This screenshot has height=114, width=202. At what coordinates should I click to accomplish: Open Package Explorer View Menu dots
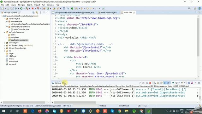point(41,13)
